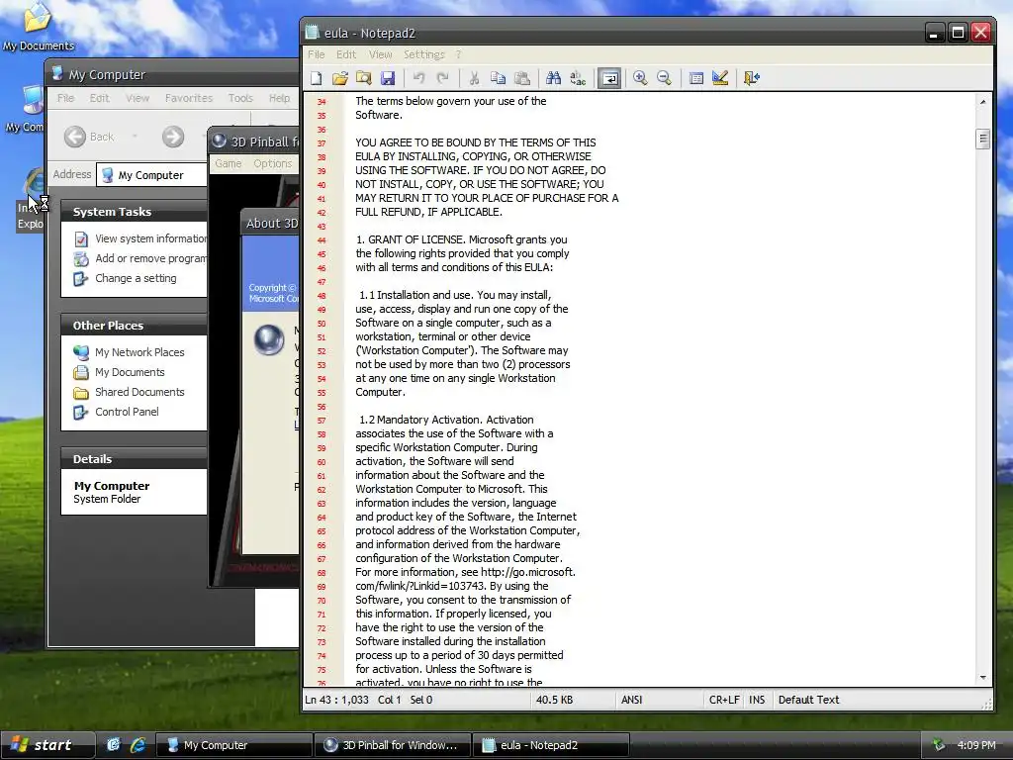Open the Tools menu in My Computer
The width and height of the screenshot is (1013, 760).
[x=240, y=98]
